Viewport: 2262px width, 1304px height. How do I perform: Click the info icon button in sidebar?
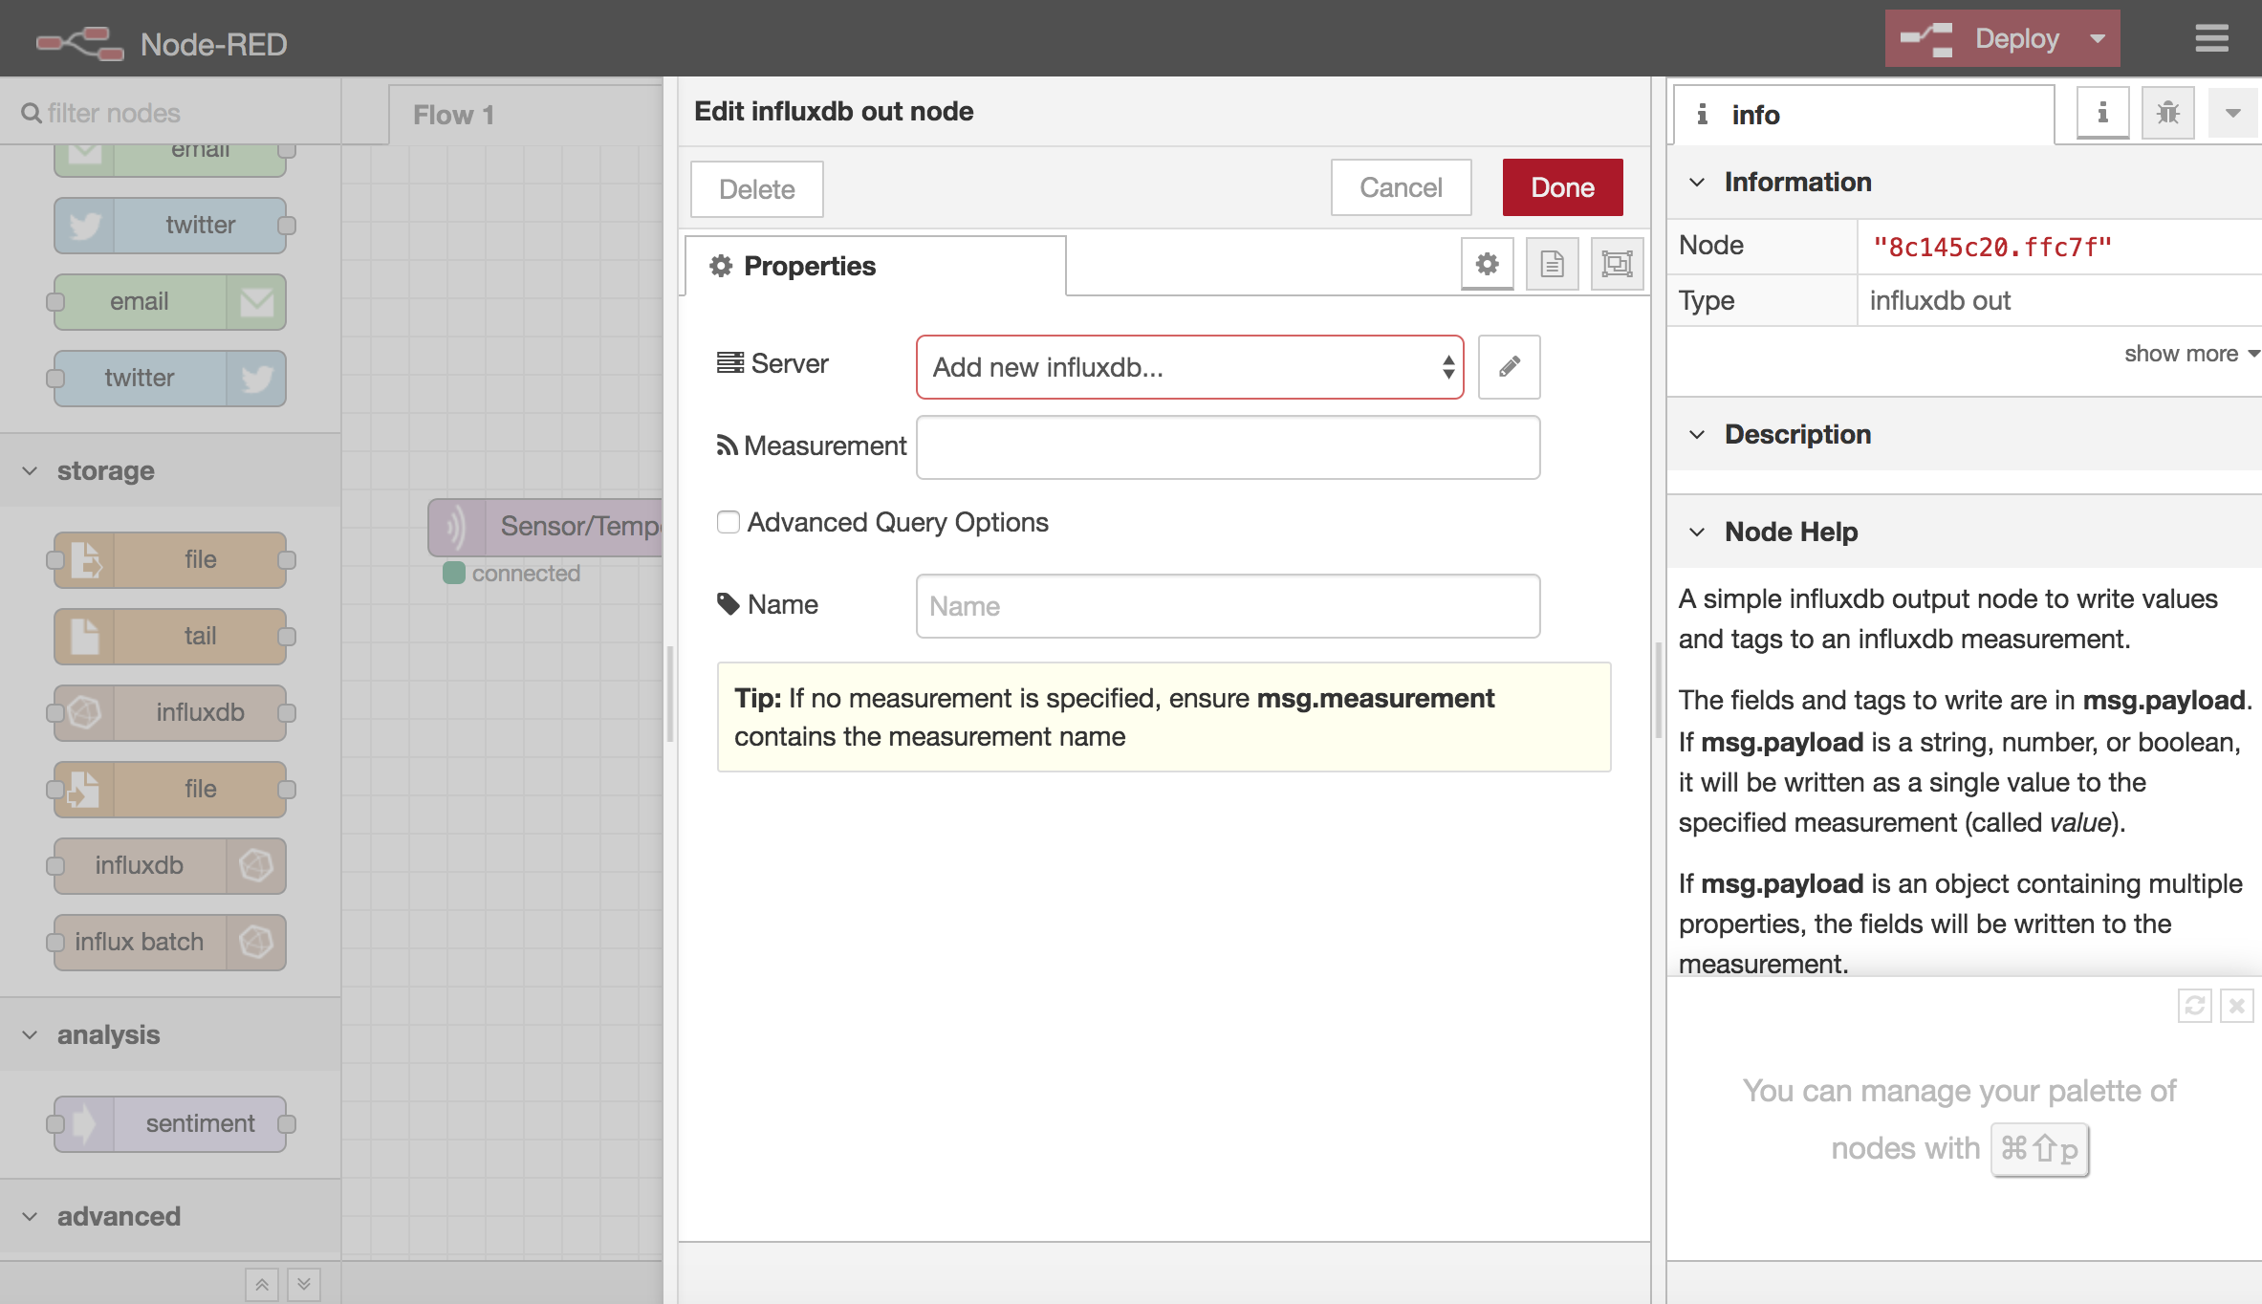[x=2102, y=113]
